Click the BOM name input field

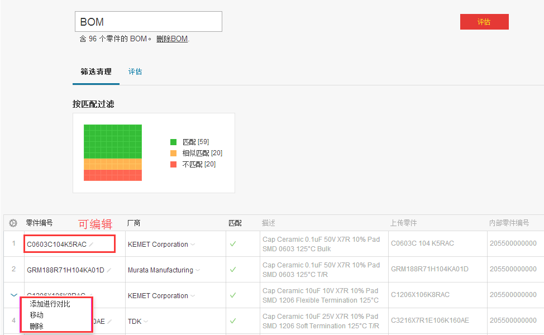click(x=149, y=22)
